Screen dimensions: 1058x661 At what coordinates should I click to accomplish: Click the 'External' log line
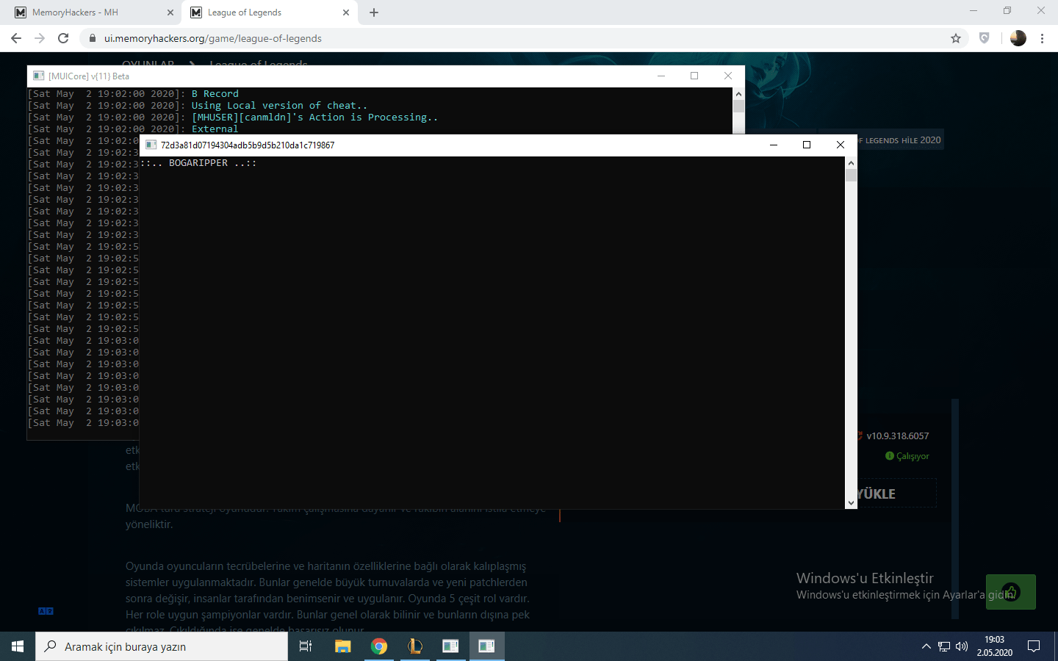215,129
